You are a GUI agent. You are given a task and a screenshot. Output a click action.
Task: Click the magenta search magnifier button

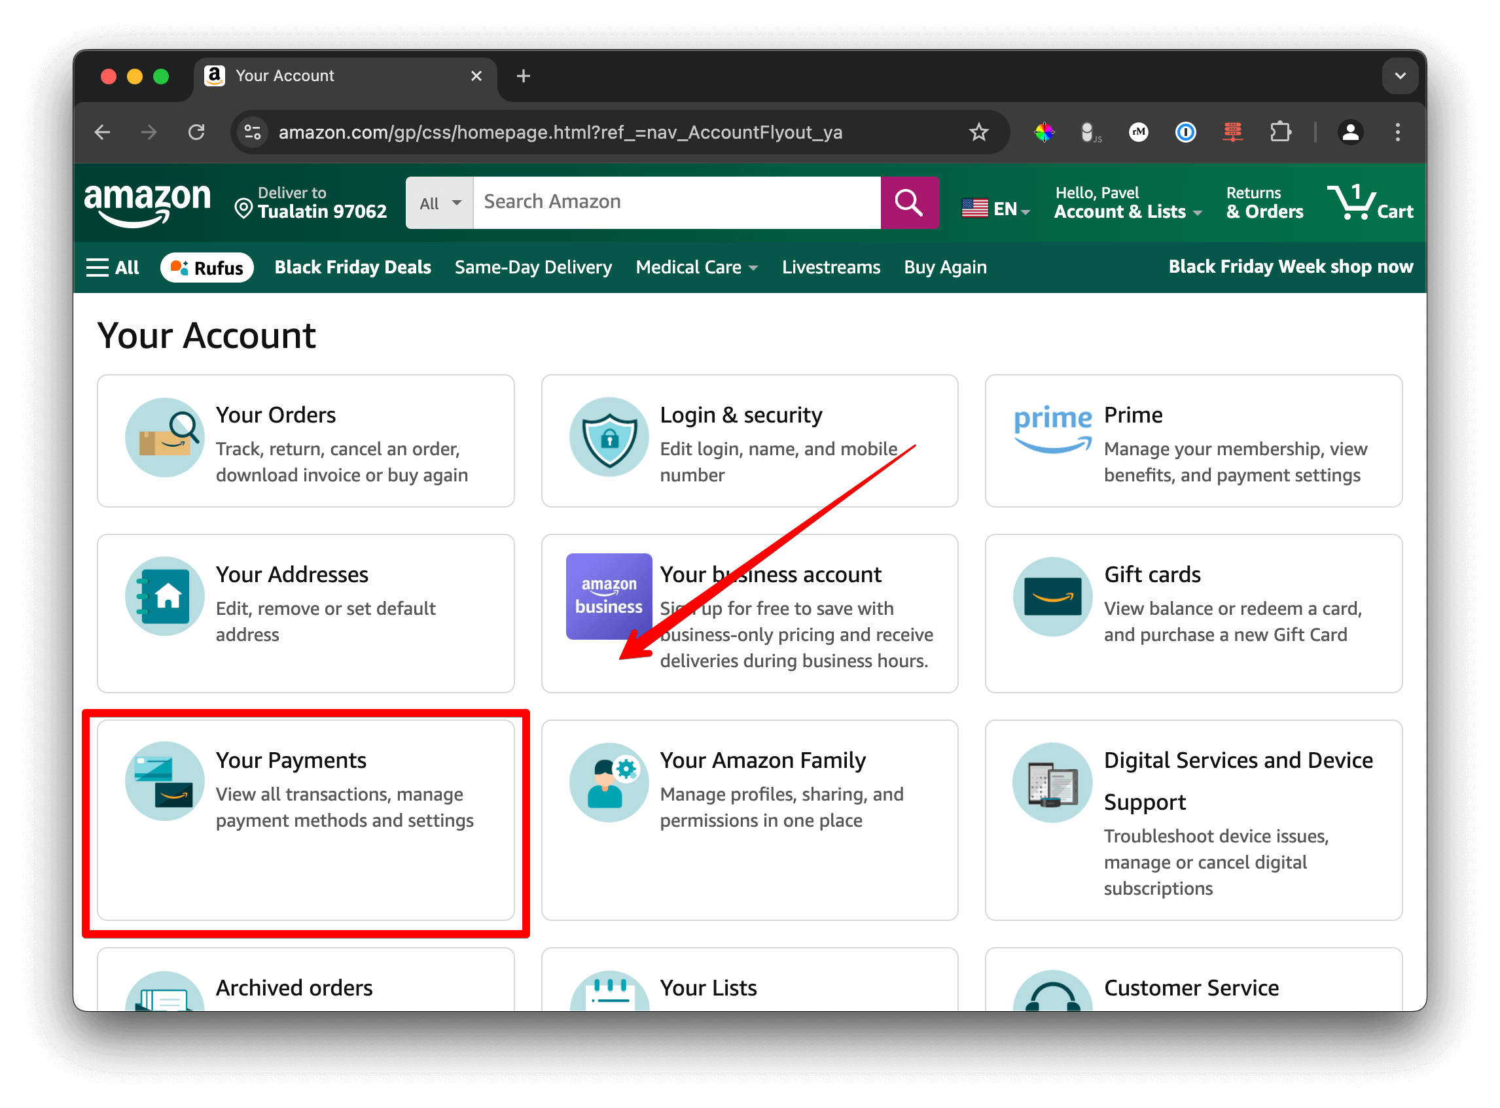coord(909,203)
